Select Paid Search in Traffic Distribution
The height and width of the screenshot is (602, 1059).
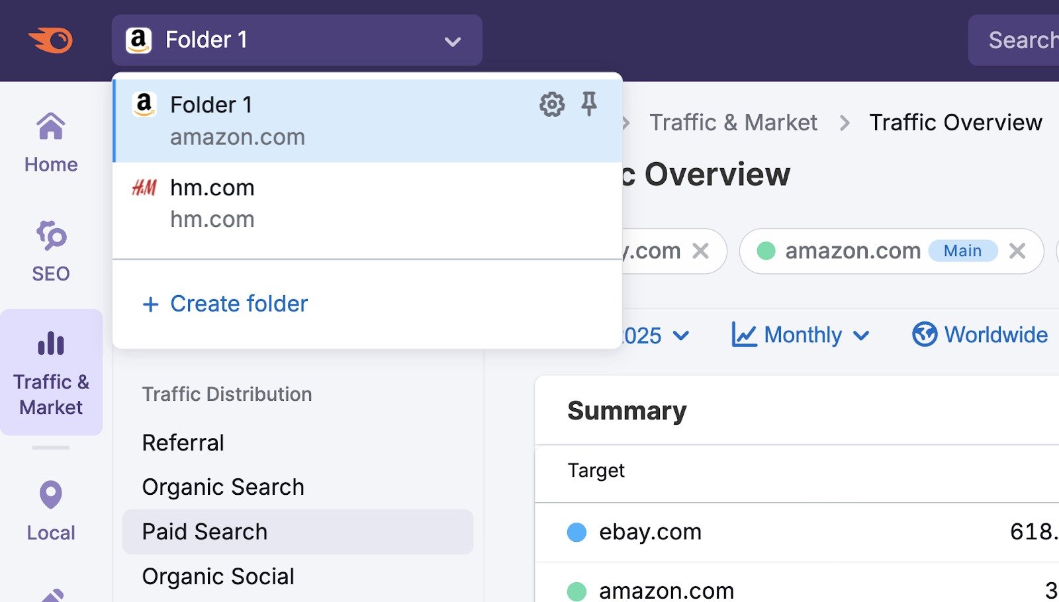click(x=205, y=531)
